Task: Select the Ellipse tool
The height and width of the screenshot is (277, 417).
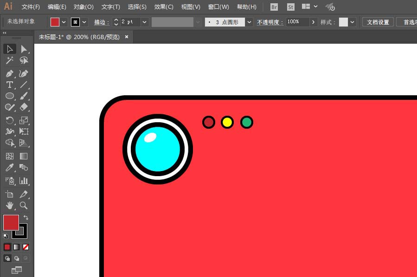Action: click(10, 96)
